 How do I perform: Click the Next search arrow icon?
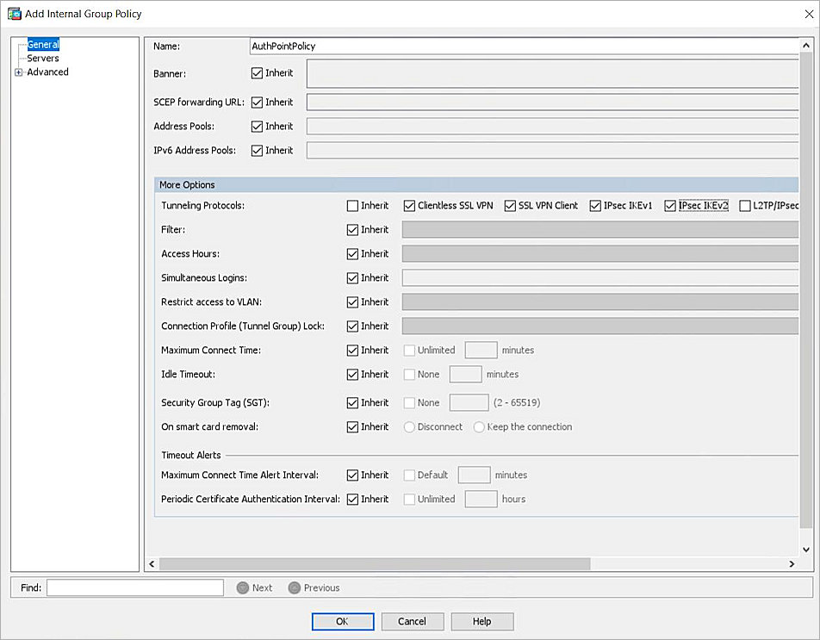click(244, 587)
